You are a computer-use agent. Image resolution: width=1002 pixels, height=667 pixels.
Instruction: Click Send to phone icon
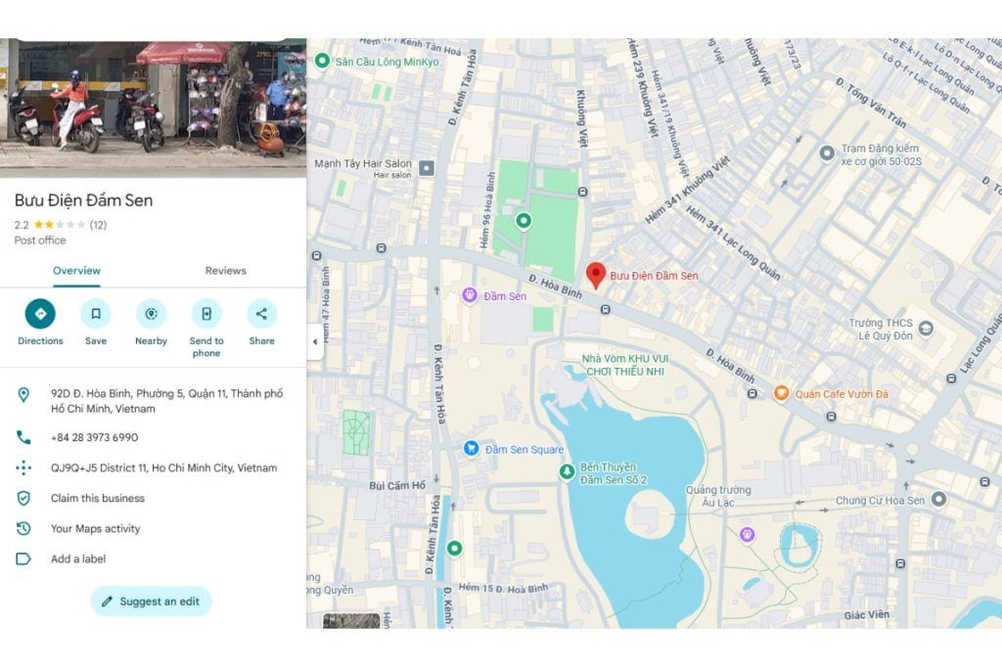click(206, 314)
